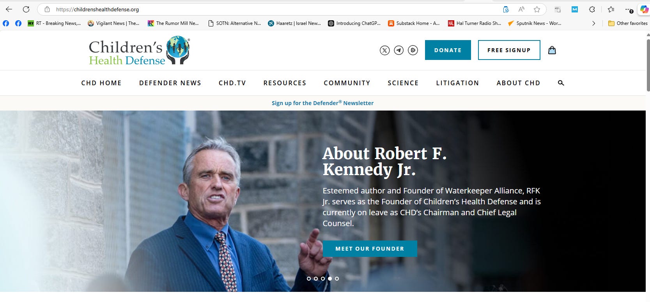
Task: Click the browser refresh icon
Action: point(26,9)
